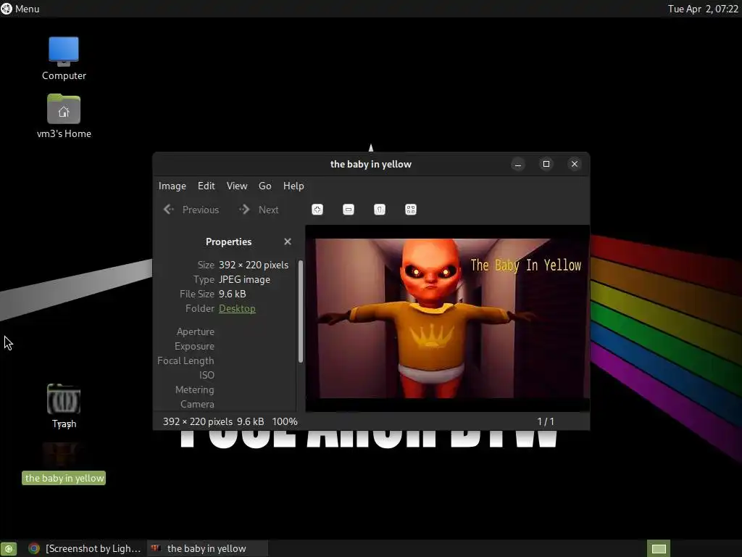The width and height of the screenshot is (742, 557).
Task: Click the 'ISO' property label
Action: (207, 375)
